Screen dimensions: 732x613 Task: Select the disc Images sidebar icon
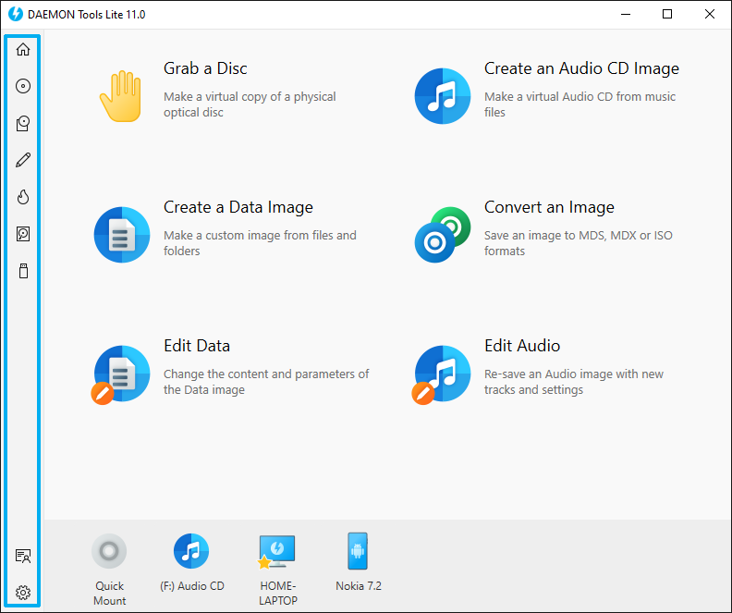23,86
